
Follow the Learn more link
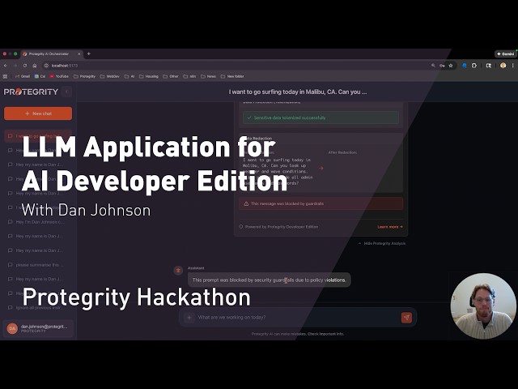click(x=390, y=227)
